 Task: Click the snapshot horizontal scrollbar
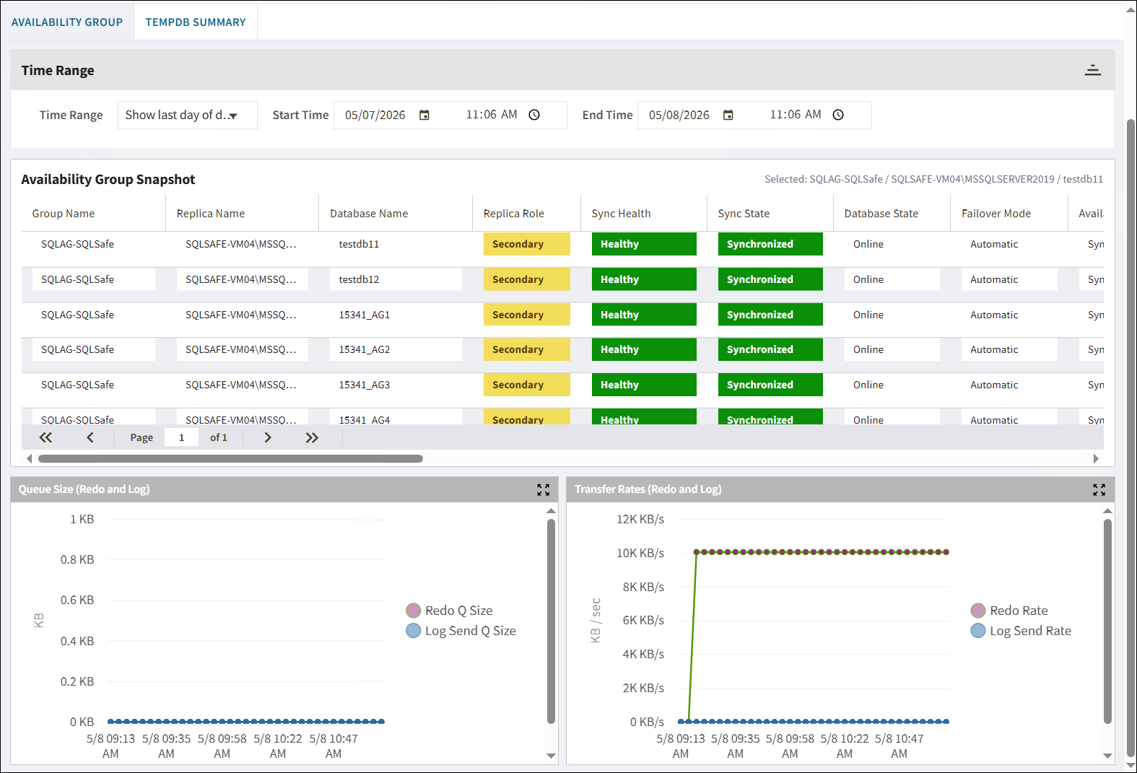click(x=230, y=458)
